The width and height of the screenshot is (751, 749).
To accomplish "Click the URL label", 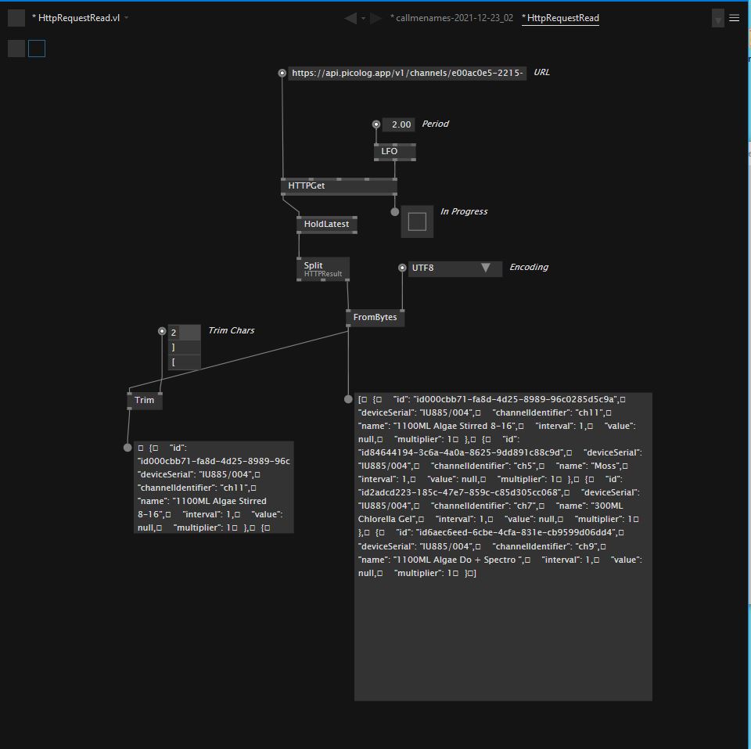I will click(541, 72).
